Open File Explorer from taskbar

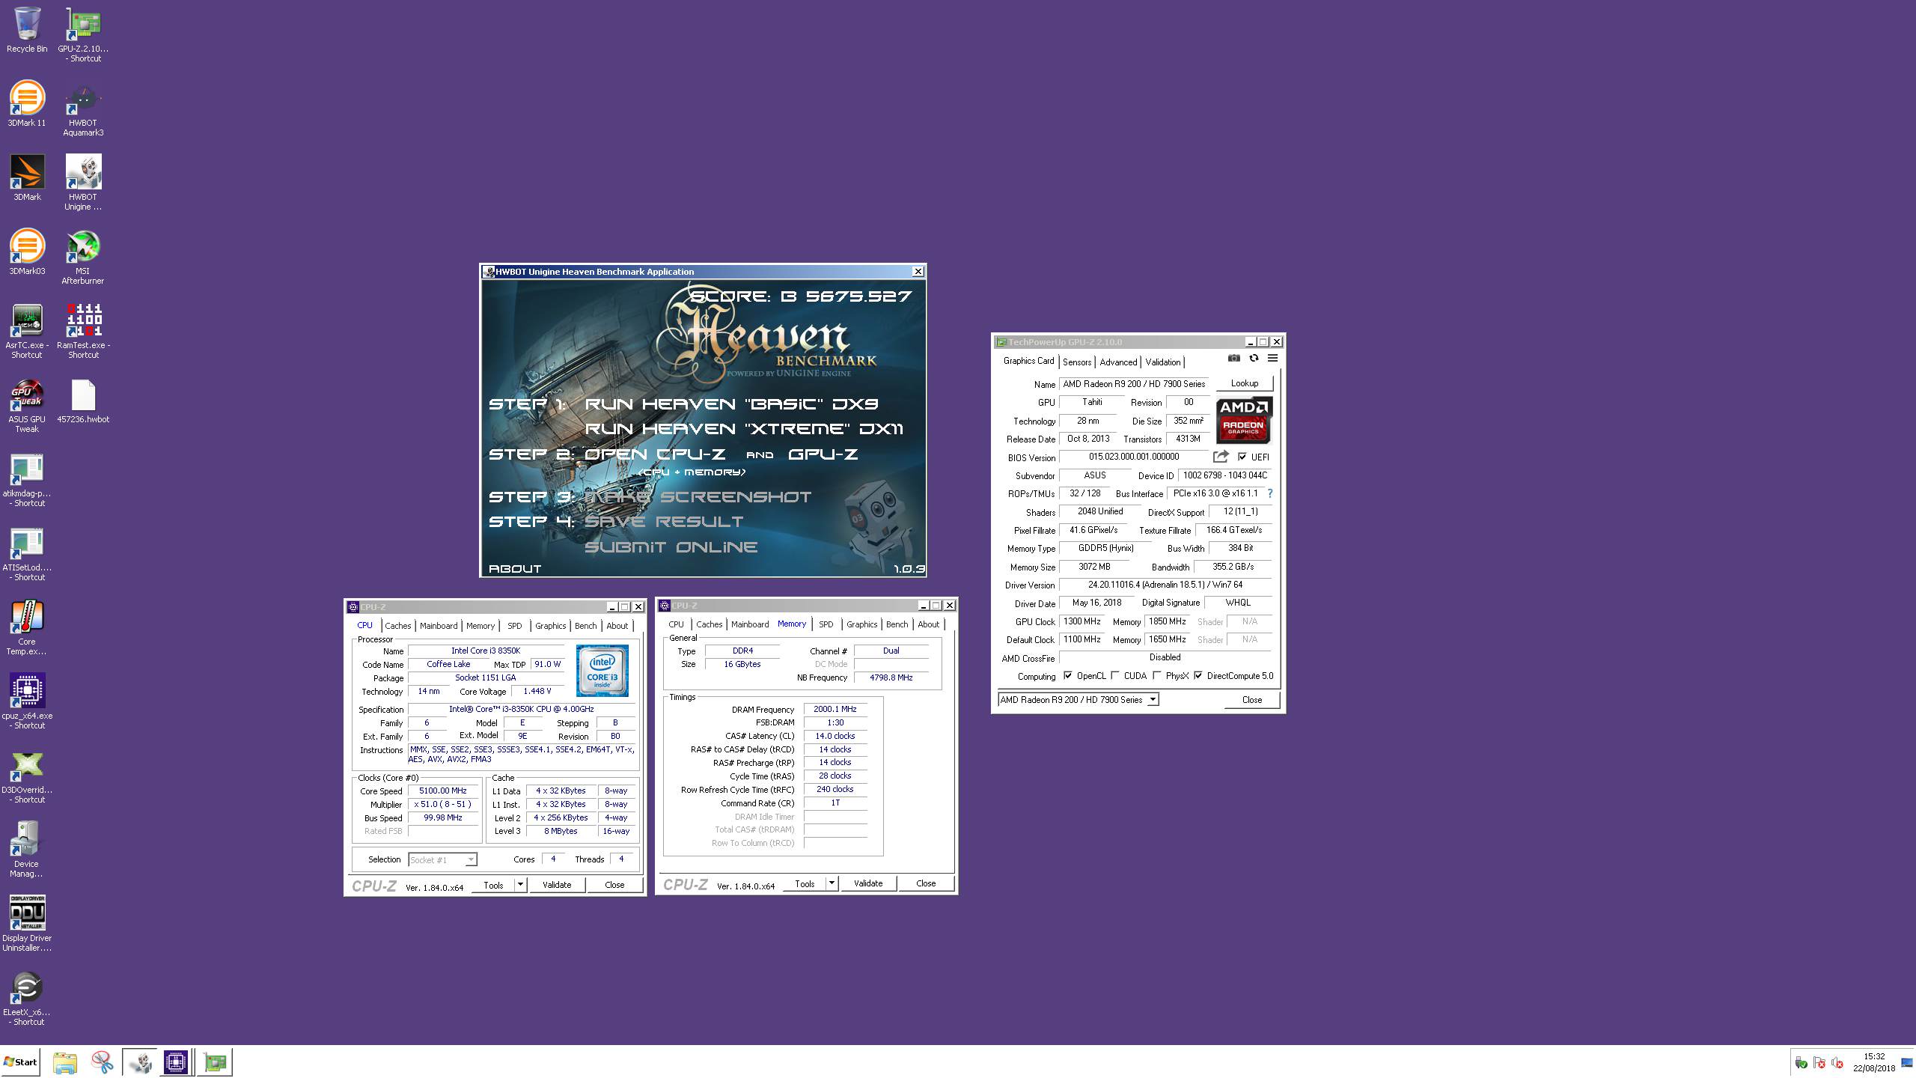click(65, 1062)
